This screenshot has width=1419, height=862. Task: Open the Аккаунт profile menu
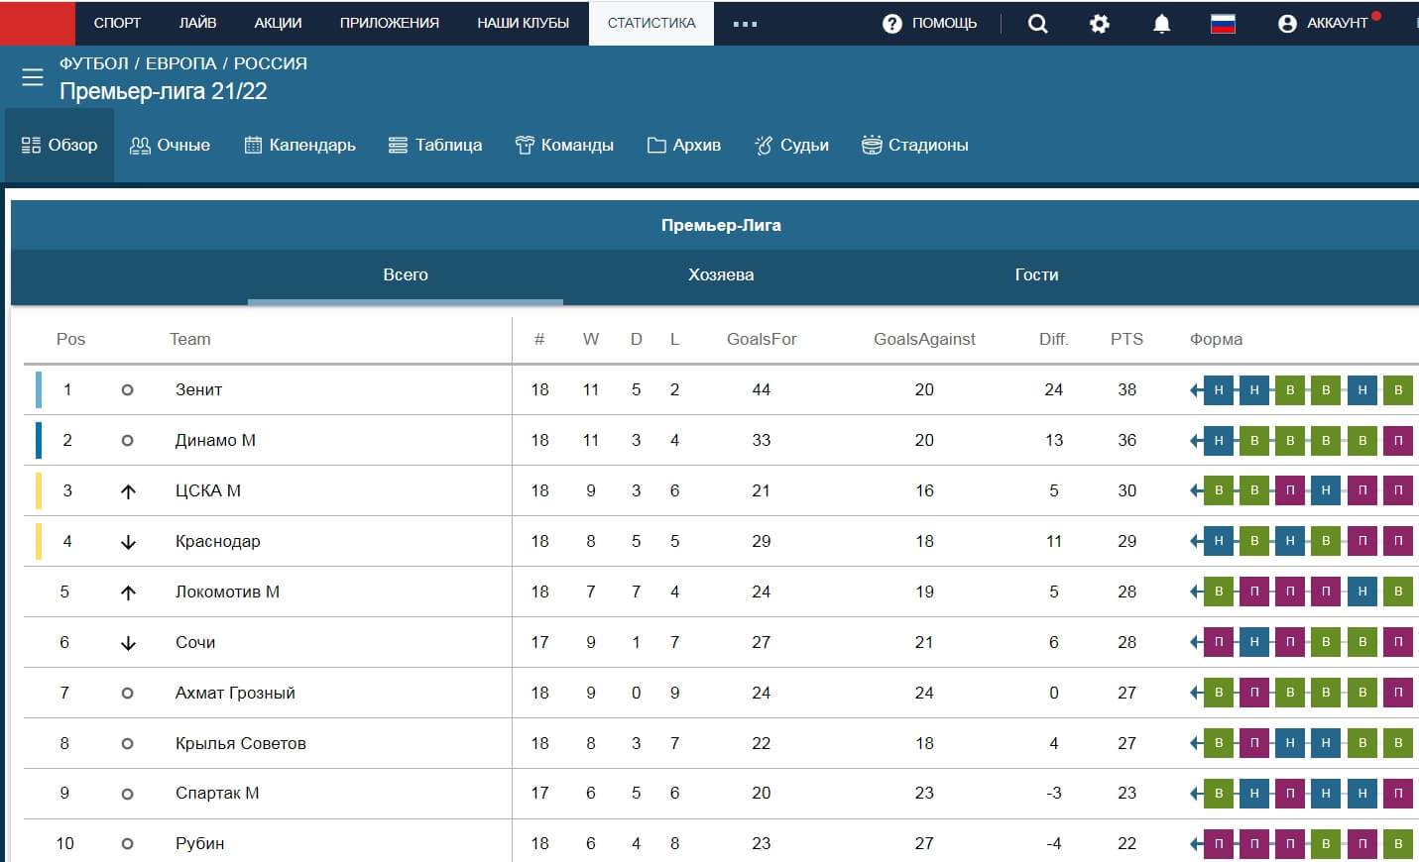(x=1326, y=23)
